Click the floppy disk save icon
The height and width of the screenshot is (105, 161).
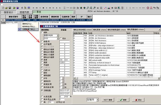point(10,8)
